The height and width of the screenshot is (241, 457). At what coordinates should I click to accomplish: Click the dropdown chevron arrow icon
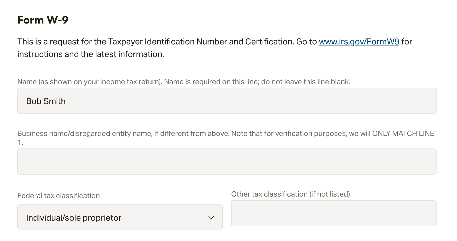(211, 217)
